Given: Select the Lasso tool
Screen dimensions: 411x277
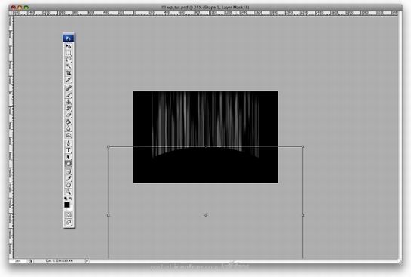Looking at the screenshot, I should [69, 60].
